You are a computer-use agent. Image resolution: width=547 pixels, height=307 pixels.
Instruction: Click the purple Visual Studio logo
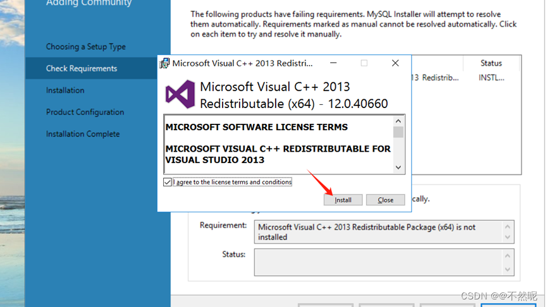coord(180,94)
